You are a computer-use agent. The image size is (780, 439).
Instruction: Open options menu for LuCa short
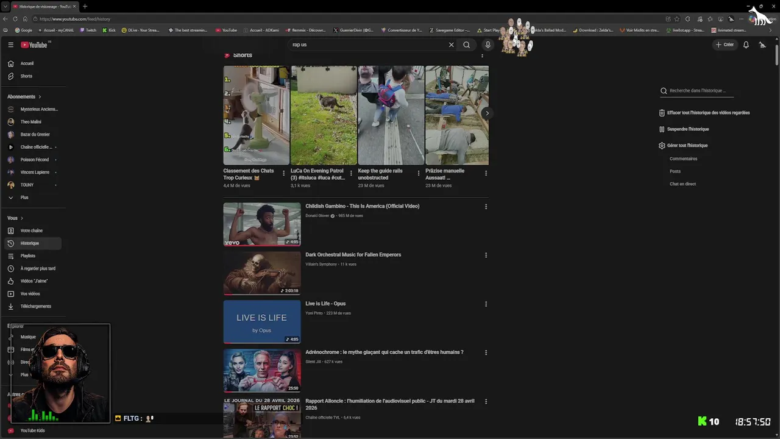(351, 173)
